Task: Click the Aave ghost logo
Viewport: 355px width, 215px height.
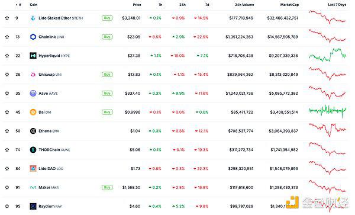Action: [x=33, y=93]
